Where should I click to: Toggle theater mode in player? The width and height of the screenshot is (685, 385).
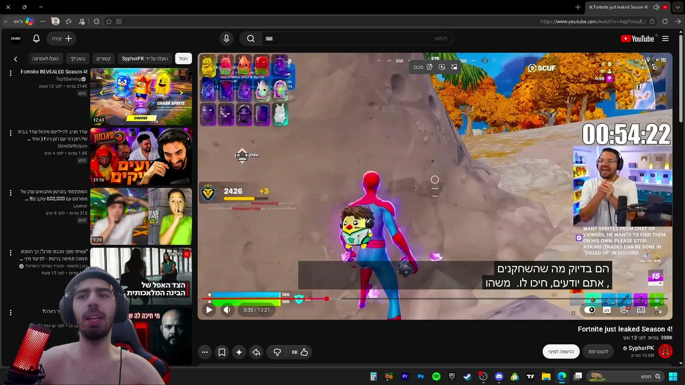pyautogui.click(x=641, y=310)
